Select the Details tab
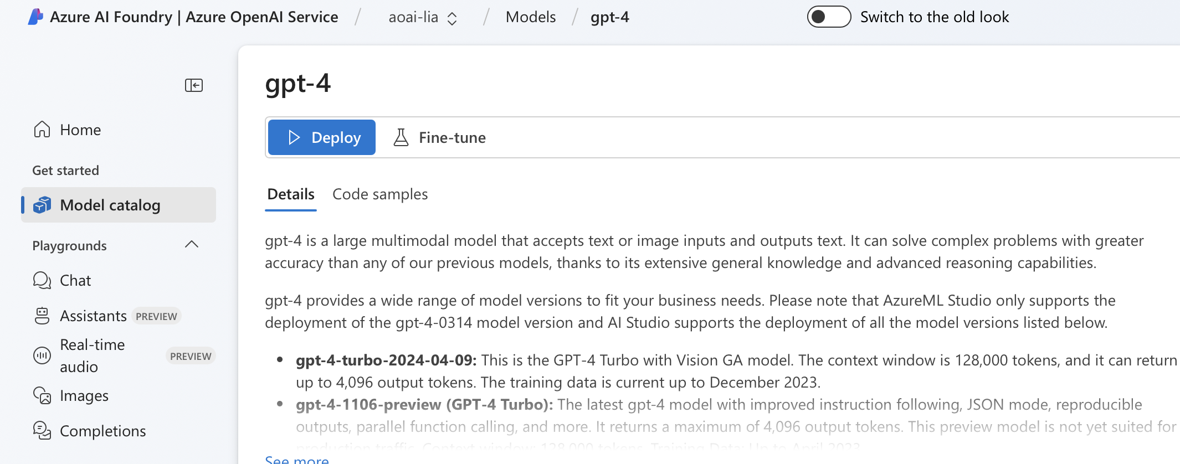 coord(291,194)
